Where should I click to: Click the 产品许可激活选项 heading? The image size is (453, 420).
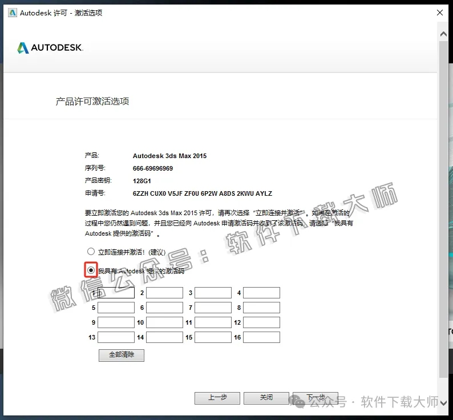tap(92, 102)
